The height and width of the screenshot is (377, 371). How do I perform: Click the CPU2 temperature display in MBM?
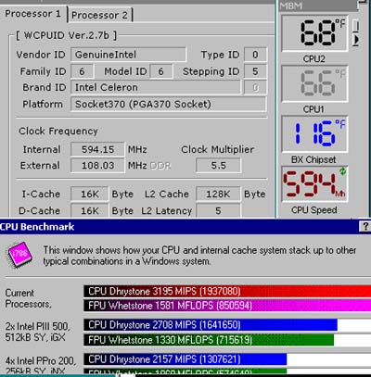(x=314, y=33)
